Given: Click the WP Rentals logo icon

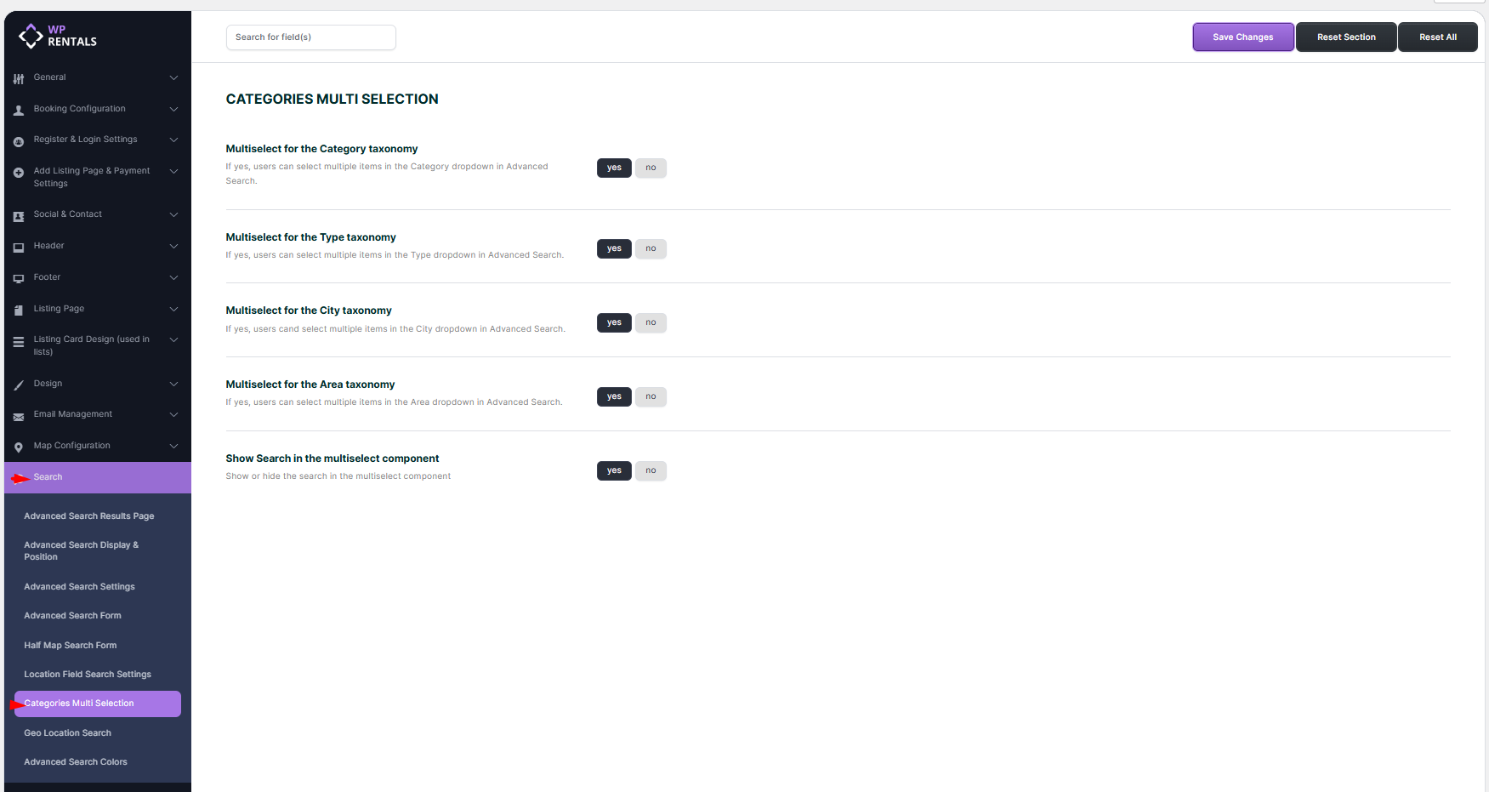Looking at the screenshot, I should (31, 36).
